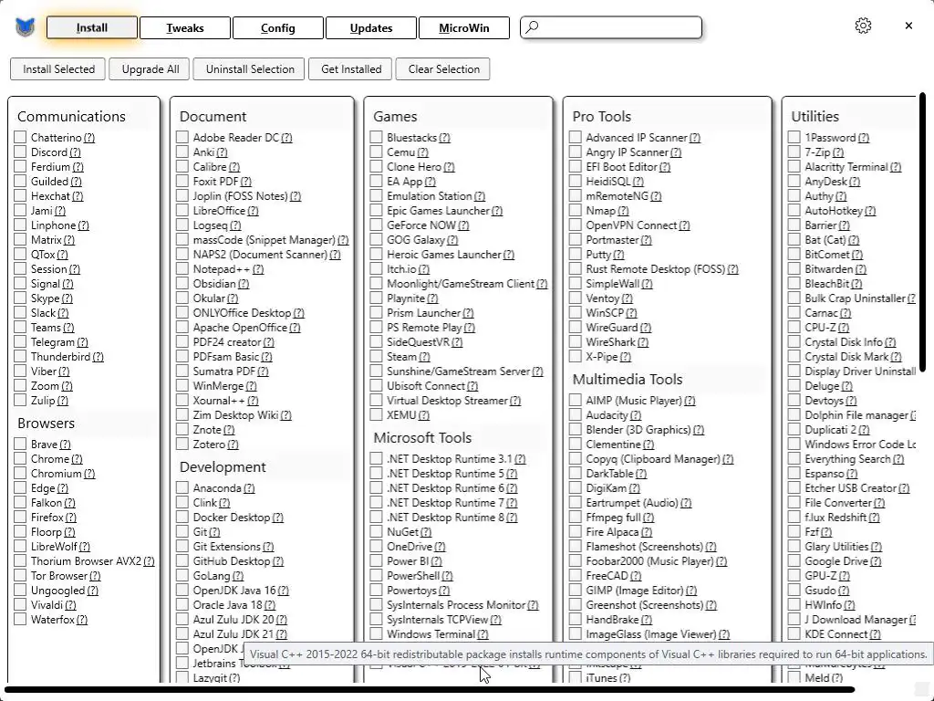Select the Git checkbox
934x701 pixels.
(x=182, y=532)
